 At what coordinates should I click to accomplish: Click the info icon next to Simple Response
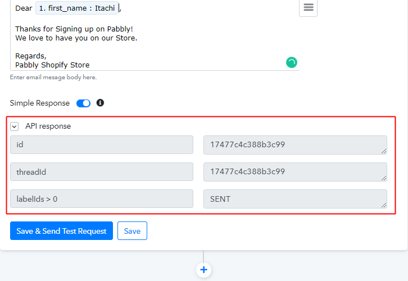pyautogui.click(x=100, y=103)
